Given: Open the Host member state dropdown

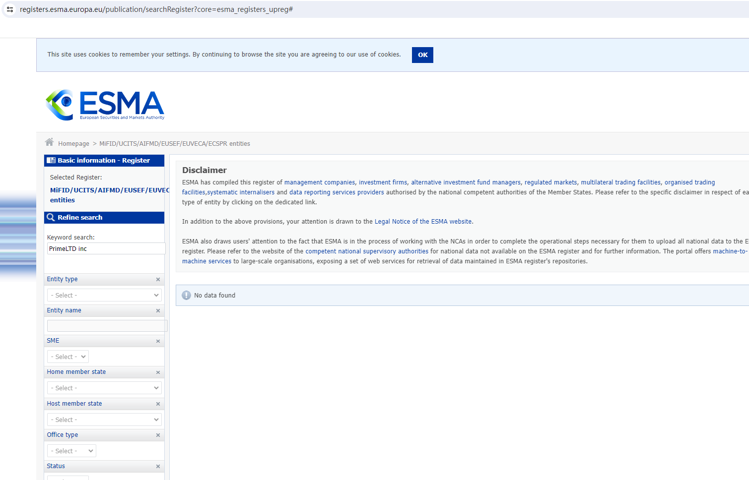Looking at the screenshot, I should tap(104, 420).
